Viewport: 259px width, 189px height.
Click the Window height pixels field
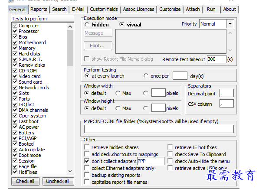point(158,108)
